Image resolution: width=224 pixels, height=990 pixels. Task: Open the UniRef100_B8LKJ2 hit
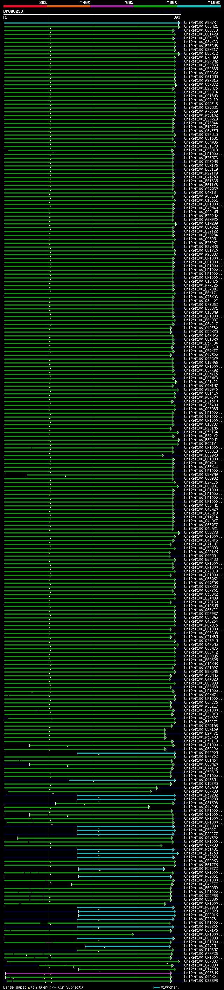(x=201, y=53)
